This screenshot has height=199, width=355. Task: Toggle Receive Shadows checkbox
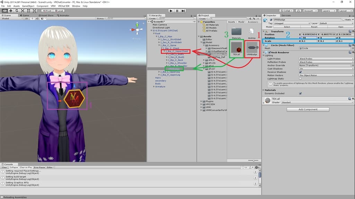pyautogui.click(x=300, y=72)
